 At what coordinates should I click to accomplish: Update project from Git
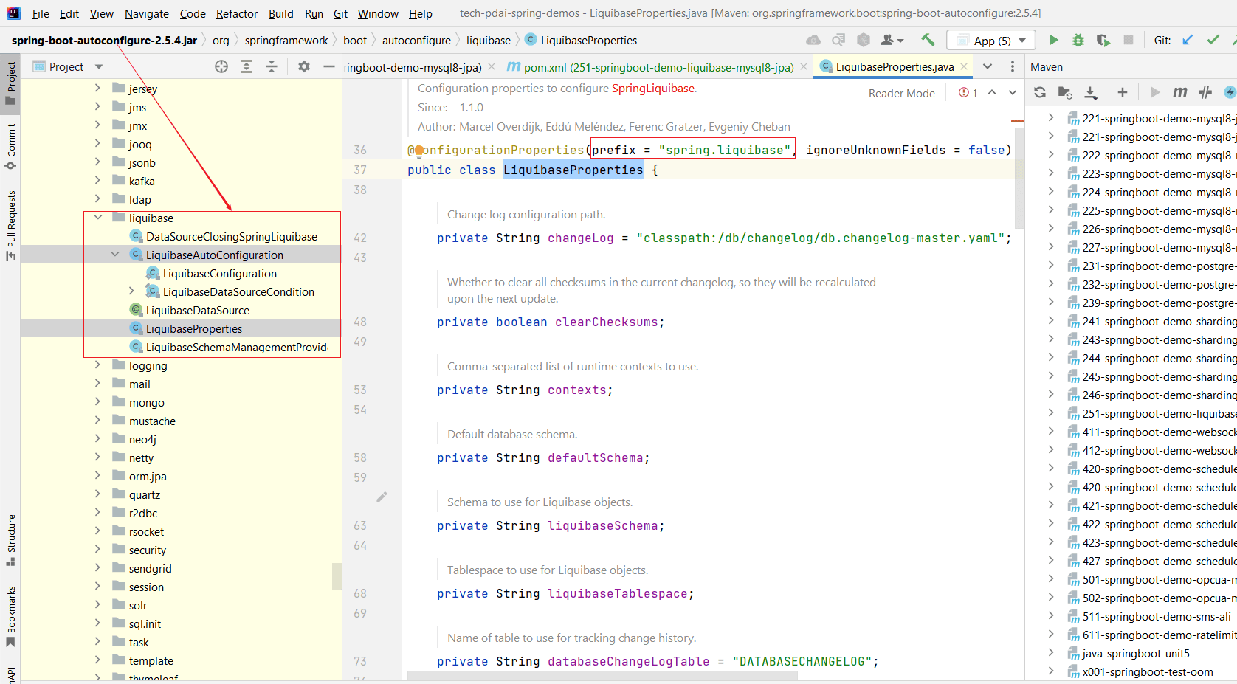[x=1187, y=40]
